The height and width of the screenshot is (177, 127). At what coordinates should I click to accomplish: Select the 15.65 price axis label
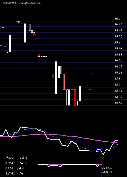[x=119, y=36]
